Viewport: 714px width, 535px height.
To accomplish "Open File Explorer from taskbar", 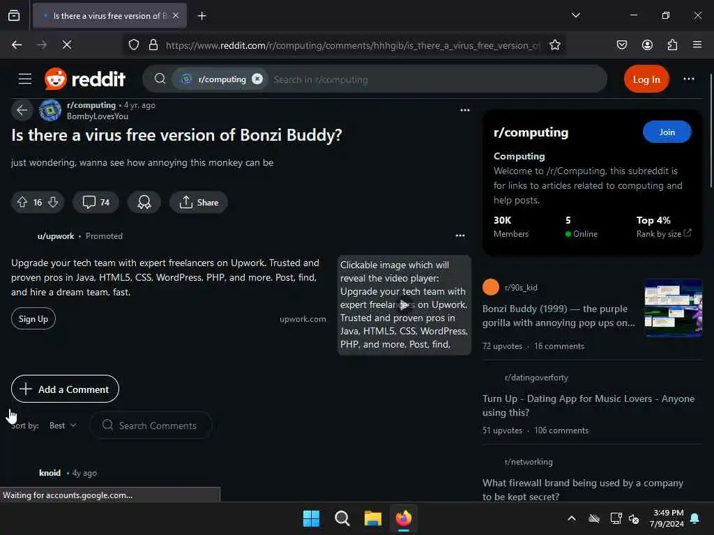I will tap(372, 518).
